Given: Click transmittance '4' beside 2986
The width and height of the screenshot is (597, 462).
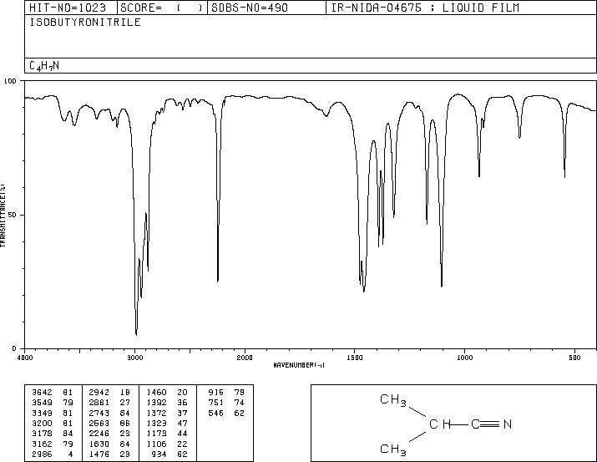Looking at the screenshot, I should [70, 454].
